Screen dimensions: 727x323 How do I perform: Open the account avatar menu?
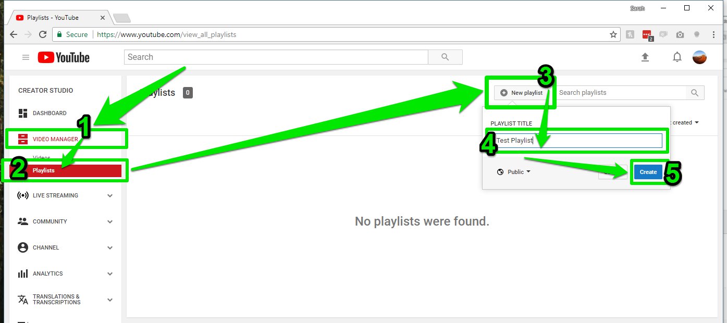click(699, 57)
